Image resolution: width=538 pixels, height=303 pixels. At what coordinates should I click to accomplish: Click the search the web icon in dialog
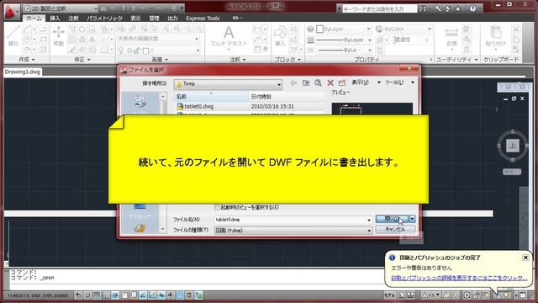318,83
